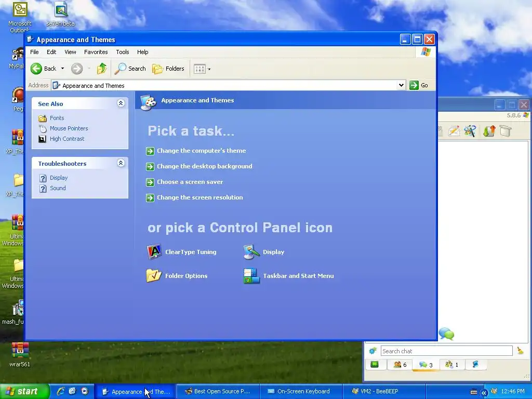Open the View menu
The image size is (532, 399).
pos(70,52)
